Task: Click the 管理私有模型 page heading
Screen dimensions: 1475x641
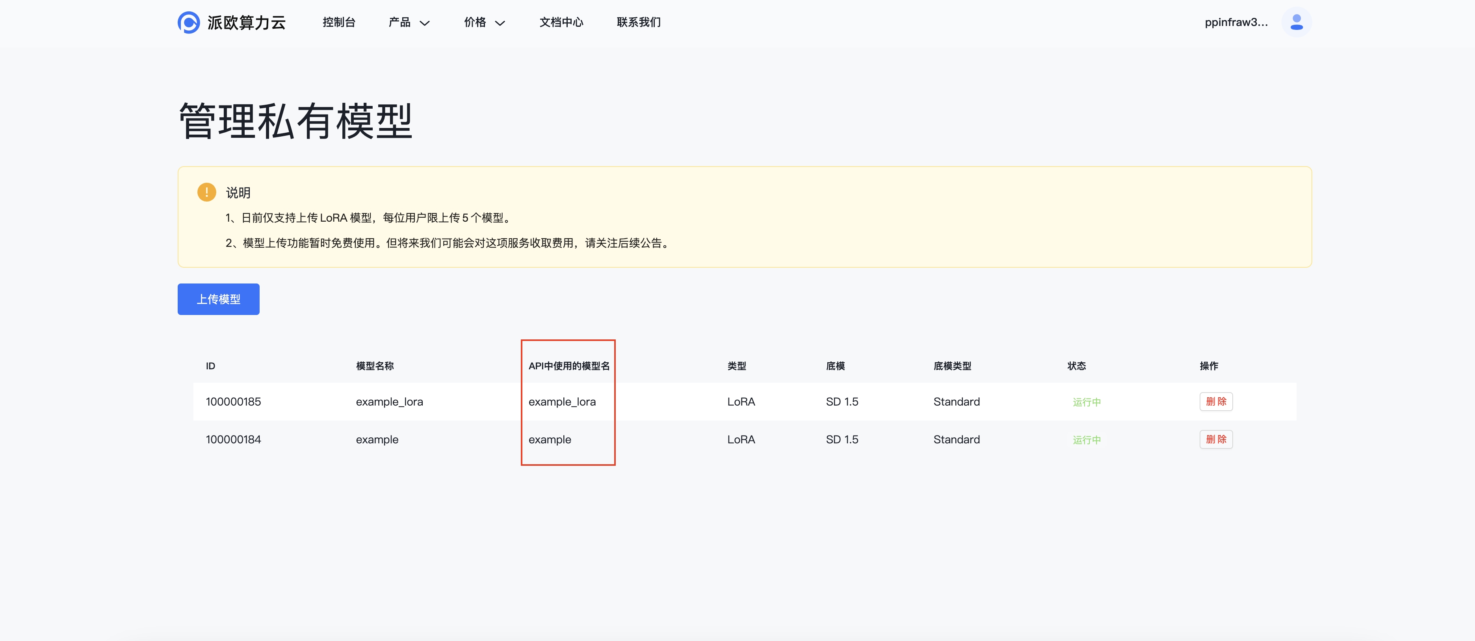Action: click(295, 121)
